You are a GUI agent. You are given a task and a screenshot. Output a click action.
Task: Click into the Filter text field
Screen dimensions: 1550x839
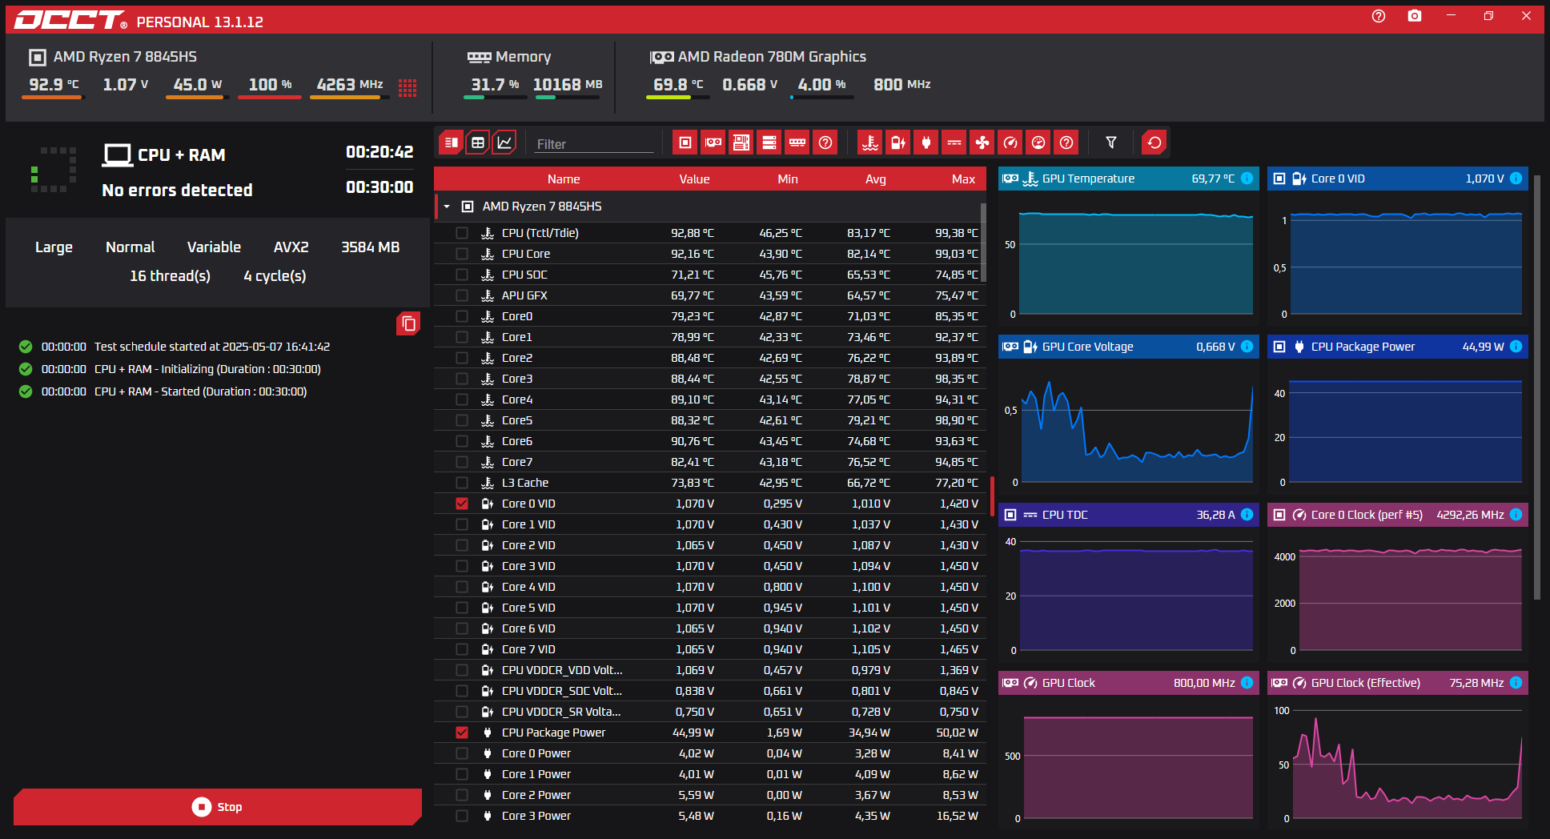593,144
